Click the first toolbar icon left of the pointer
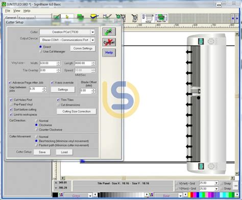 click(x=57, y=17)
